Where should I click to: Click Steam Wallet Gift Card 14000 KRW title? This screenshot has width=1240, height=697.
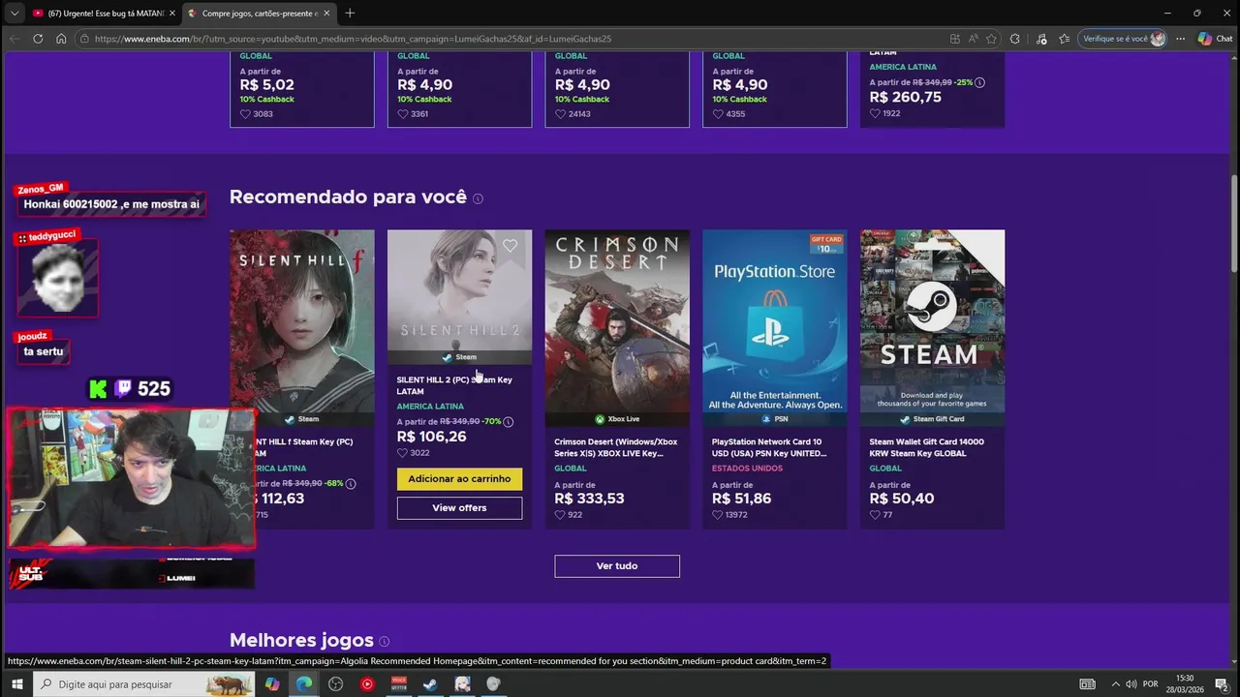(926, 447)
